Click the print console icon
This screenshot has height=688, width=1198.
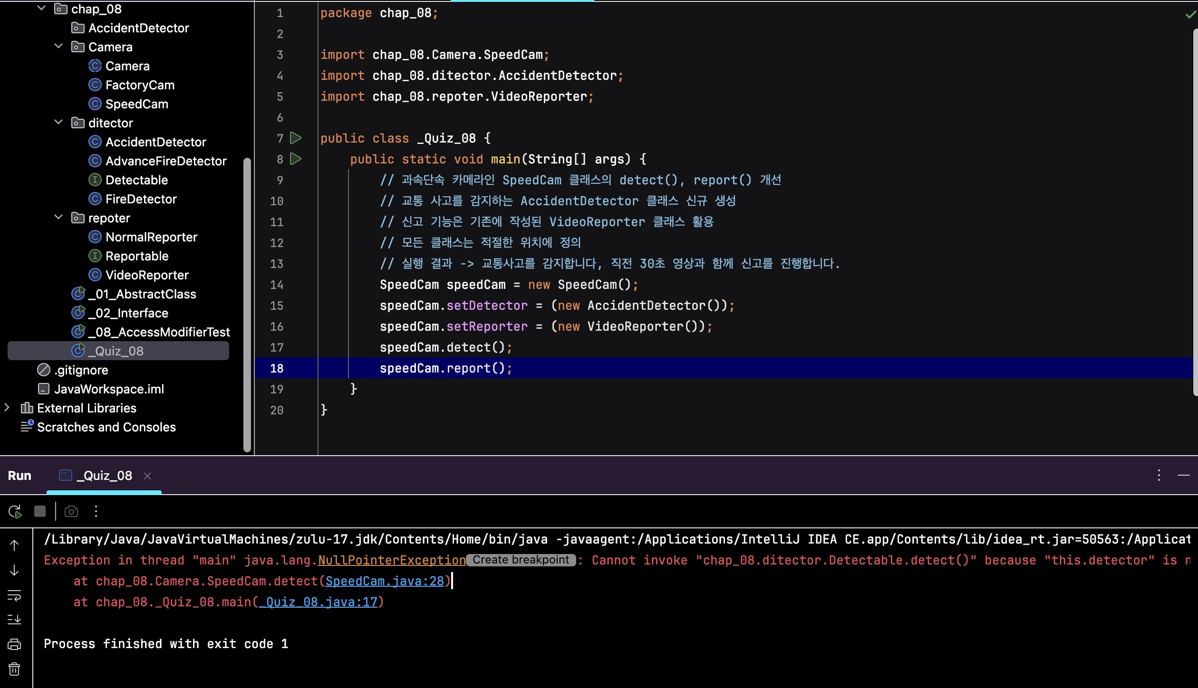tap(14, 644)
